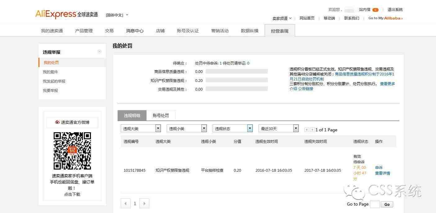Open the language selector 简体中文
436x213 pixels.
point(117,15)
